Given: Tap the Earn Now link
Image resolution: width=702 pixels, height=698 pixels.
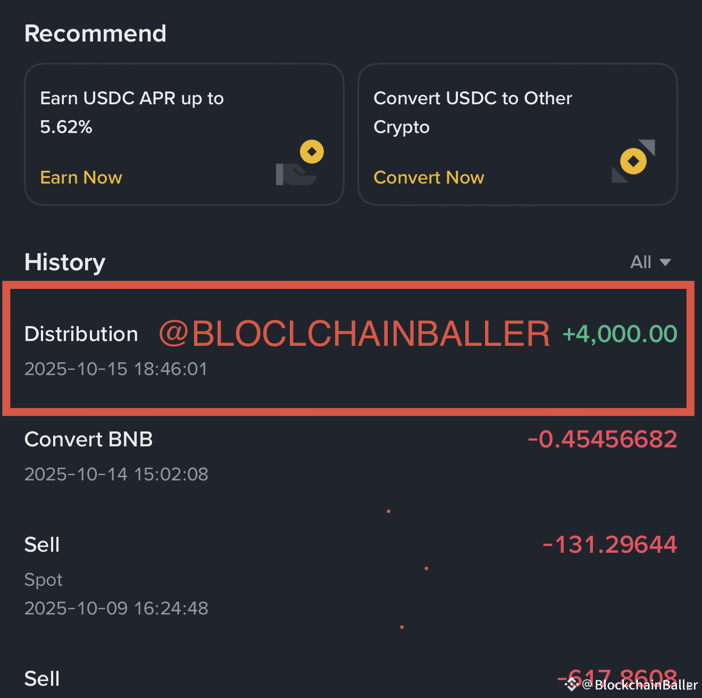Looking at the screenshot, I should pos(81,177).
